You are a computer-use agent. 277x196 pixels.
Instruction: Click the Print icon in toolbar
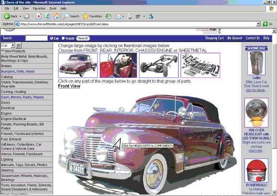129,16
